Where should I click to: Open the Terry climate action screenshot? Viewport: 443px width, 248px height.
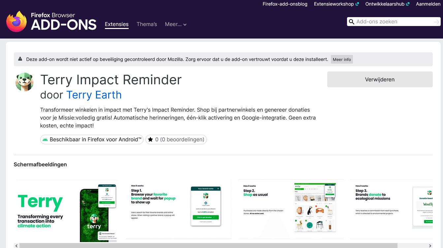pyautogui.click(x=67, y=211)
